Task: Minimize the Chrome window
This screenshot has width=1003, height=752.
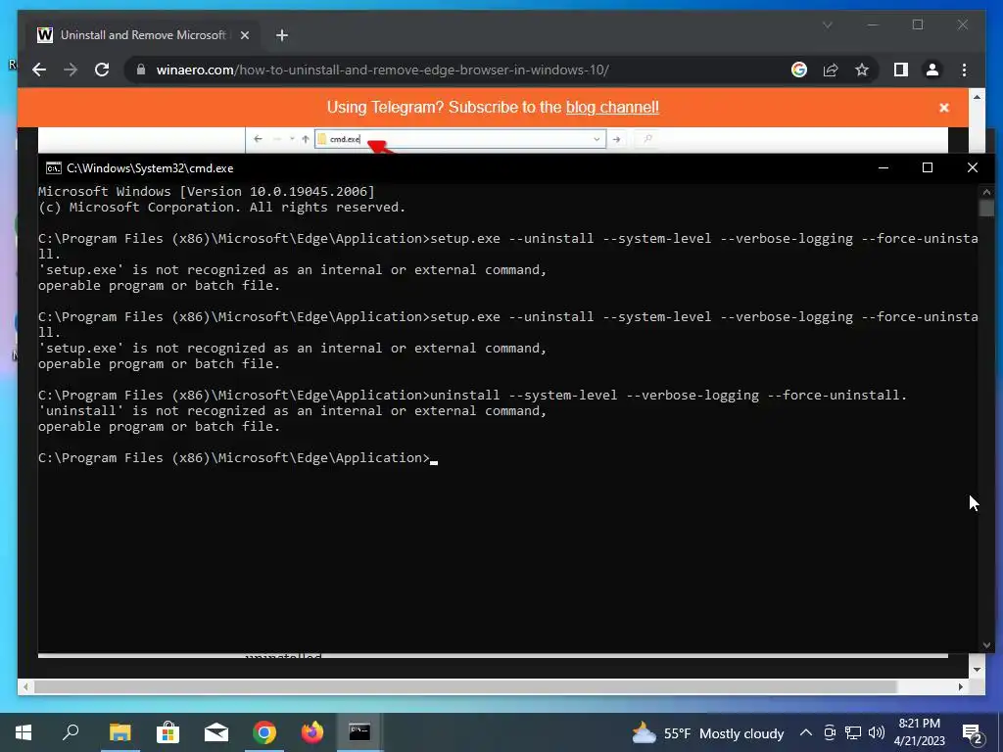Action: pyautogui.click(x=873, y=24)
